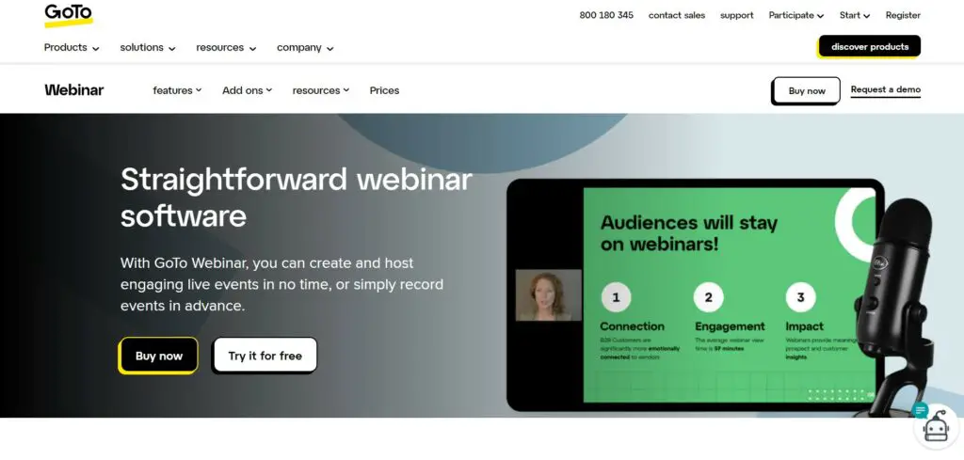The height and width of the screenshot is (460, 964).
Task: Expand the Participate dropdown
Action: 796,15
